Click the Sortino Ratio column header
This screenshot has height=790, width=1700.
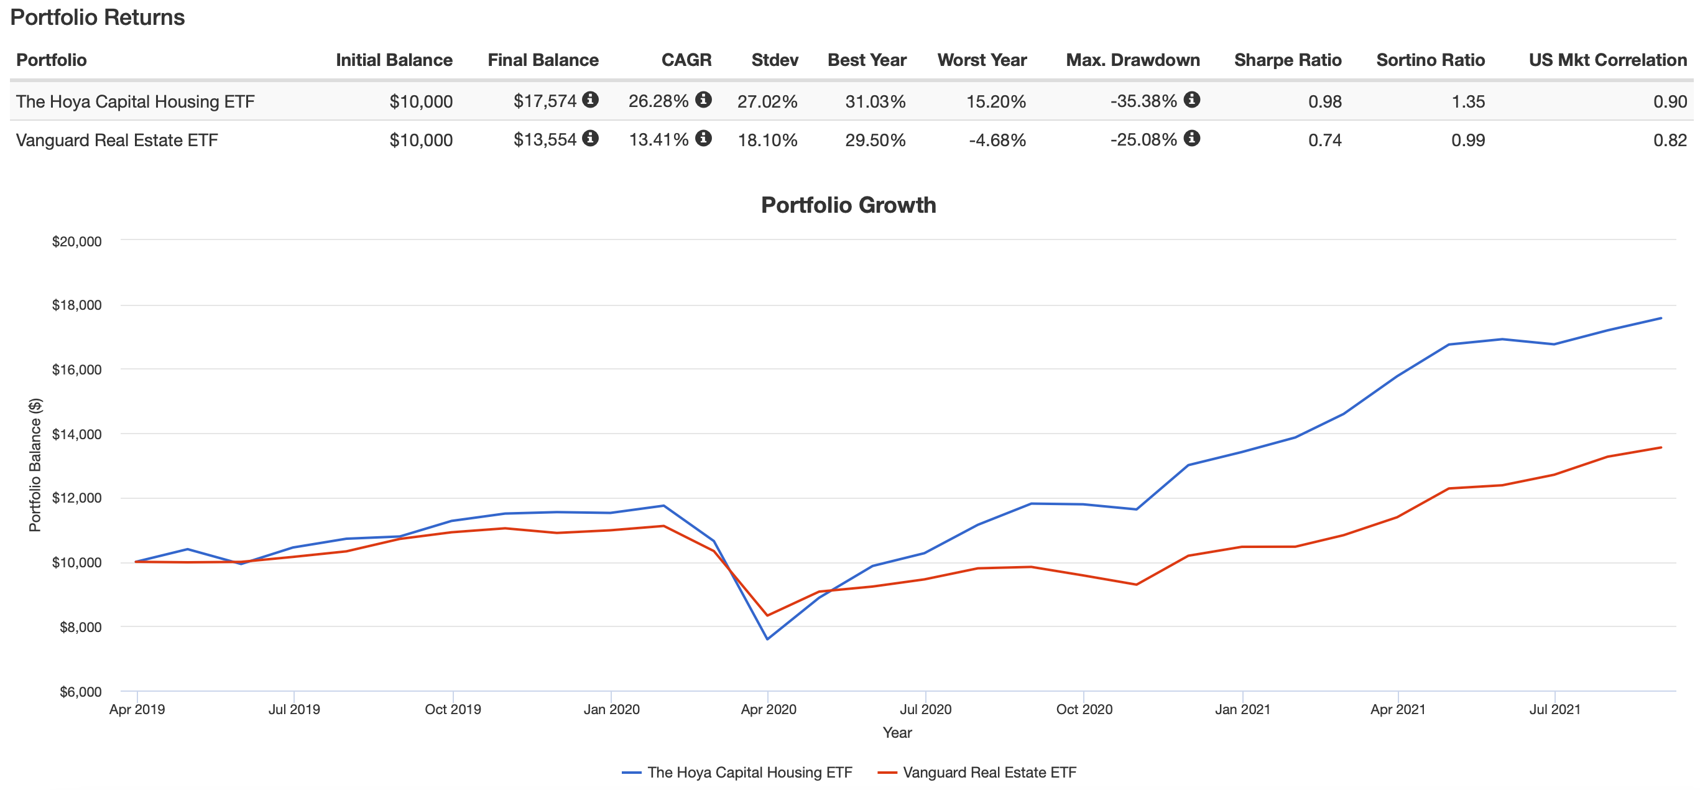pos(1430,60)
